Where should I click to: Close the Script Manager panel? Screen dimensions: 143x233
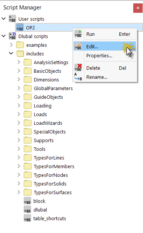click(138, 8)
